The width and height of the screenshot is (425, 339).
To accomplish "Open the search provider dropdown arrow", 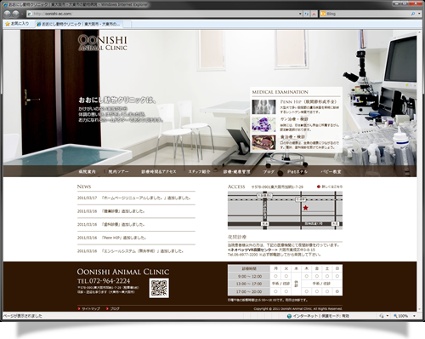I will 419,14.
